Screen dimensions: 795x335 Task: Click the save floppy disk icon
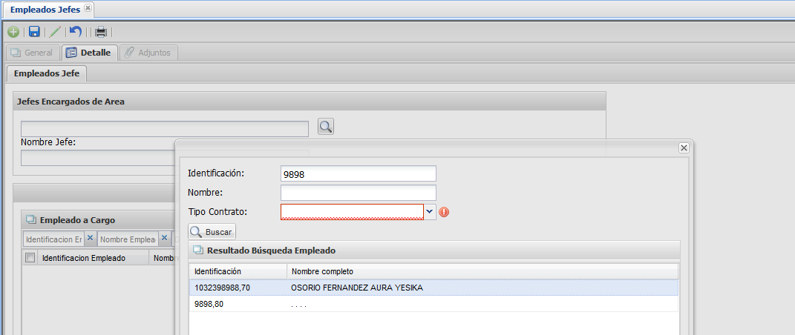pyautogui.click(x=34, y=32)
